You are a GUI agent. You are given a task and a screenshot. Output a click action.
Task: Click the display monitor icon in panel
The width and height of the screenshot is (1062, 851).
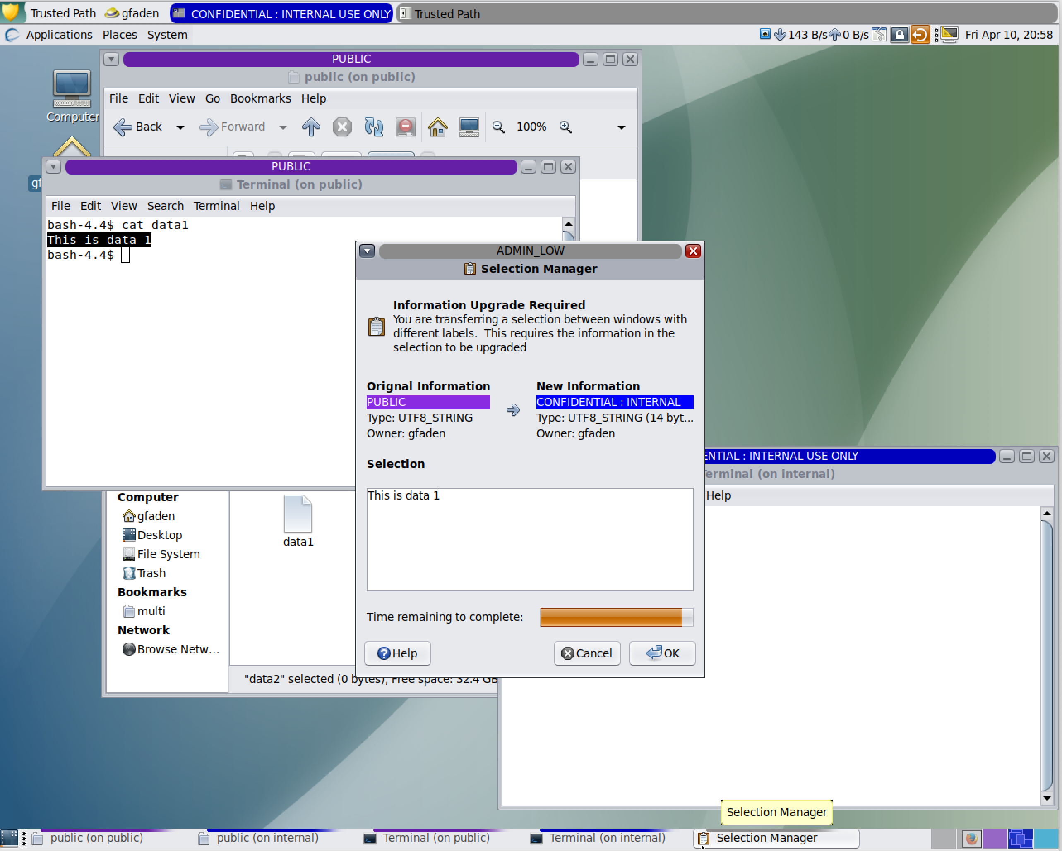coord(949,35)
